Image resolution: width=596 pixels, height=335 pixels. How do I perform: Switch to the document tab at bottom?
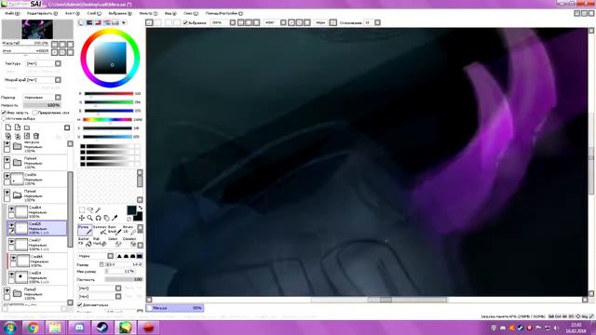click(175, 308)
